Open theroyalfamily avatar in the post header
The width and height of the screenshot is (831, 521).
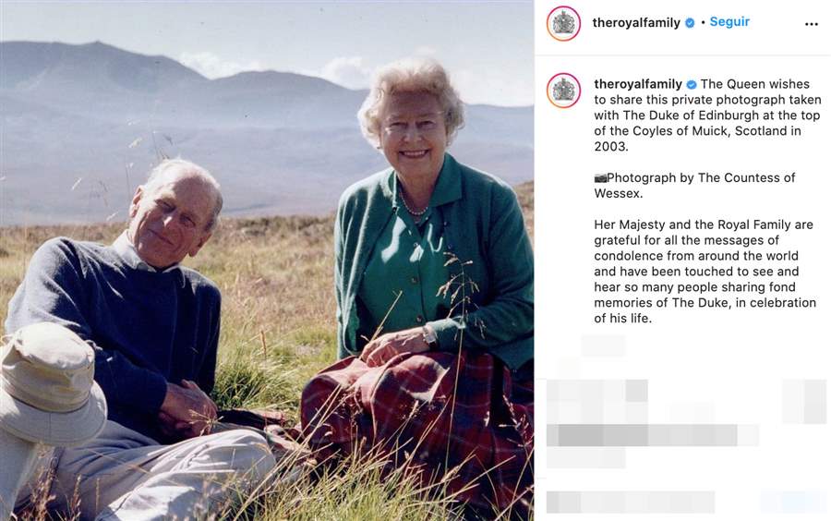[563, 23]
